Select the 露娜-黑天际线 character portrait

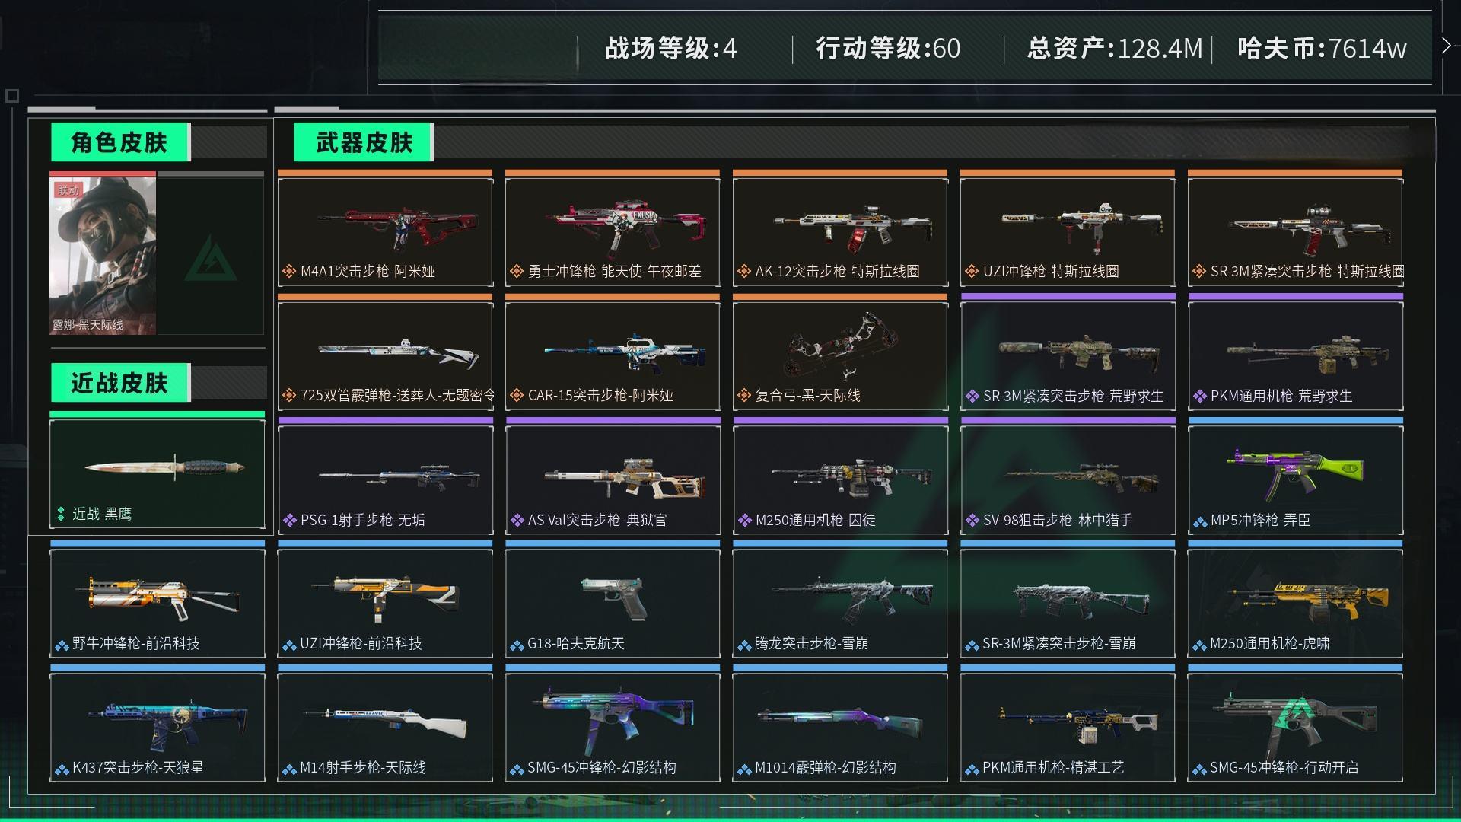[x=103, y=256]
